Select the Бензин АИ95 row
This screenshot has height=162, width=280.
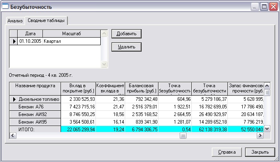click(35, 122)
